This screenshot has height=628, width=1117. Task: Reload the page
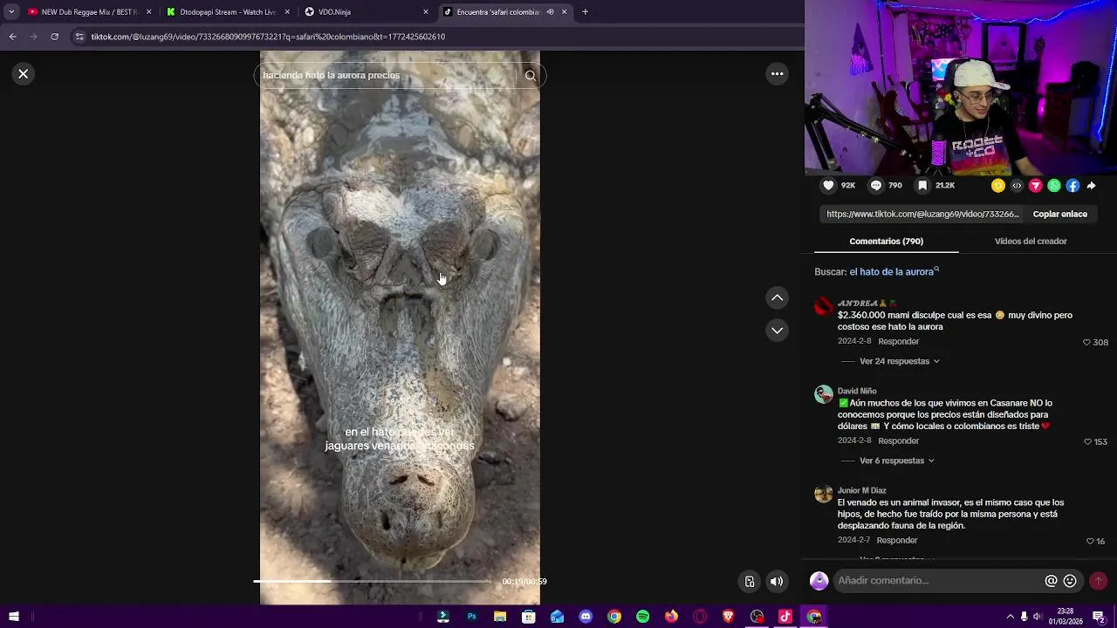[x=54, y=37]
